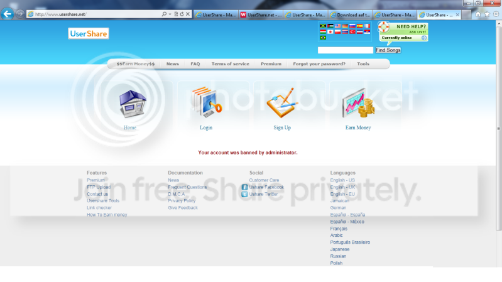The height and width of the screenshot is (282, 502).
Task: Click the song search input field
Action: [346, 50]
